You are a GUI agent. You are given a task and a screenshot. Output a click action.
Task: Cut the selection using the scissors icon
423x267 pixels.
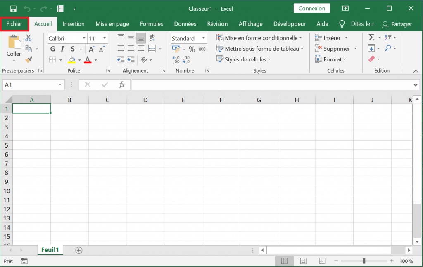[29, 37]
